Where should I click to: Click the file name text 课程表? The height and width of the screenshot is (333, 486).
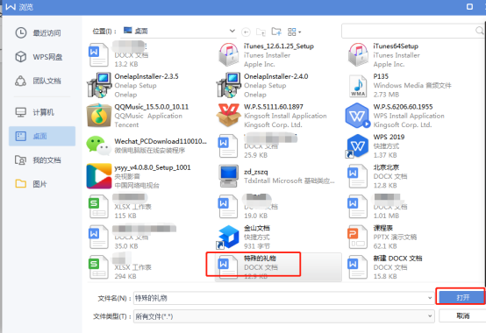[383, 228]
